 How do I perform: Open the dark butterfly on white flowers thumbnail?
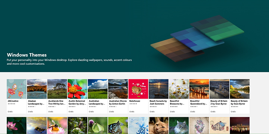(x=77, y=125)
